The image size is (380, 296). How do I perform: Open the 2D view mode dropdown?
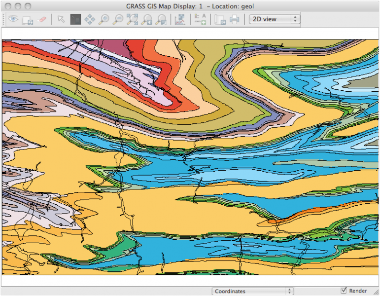click(x=274, y=19)
